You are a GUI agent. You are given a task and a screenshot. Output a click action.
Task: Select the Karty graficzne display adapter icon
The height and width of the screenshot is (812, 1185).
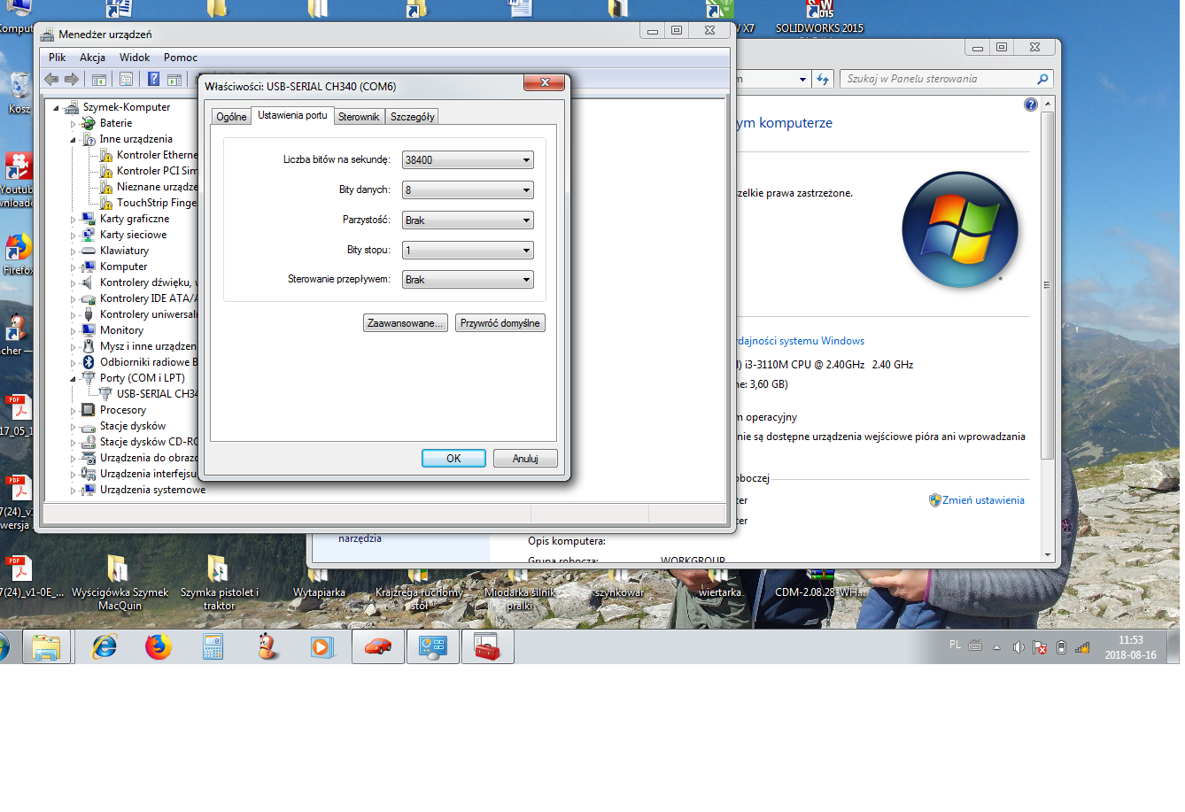[x=89, y=219]
